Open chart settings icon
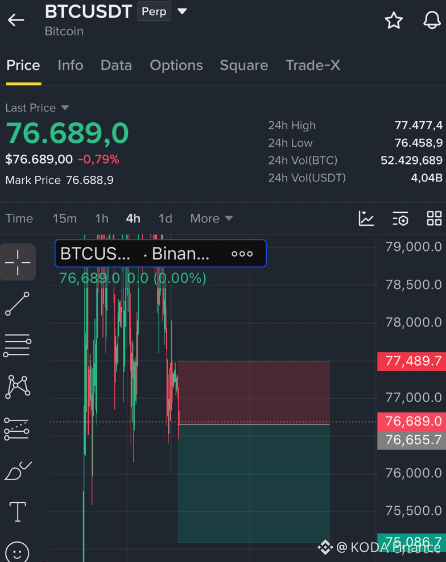 click(x=400, y=218)
